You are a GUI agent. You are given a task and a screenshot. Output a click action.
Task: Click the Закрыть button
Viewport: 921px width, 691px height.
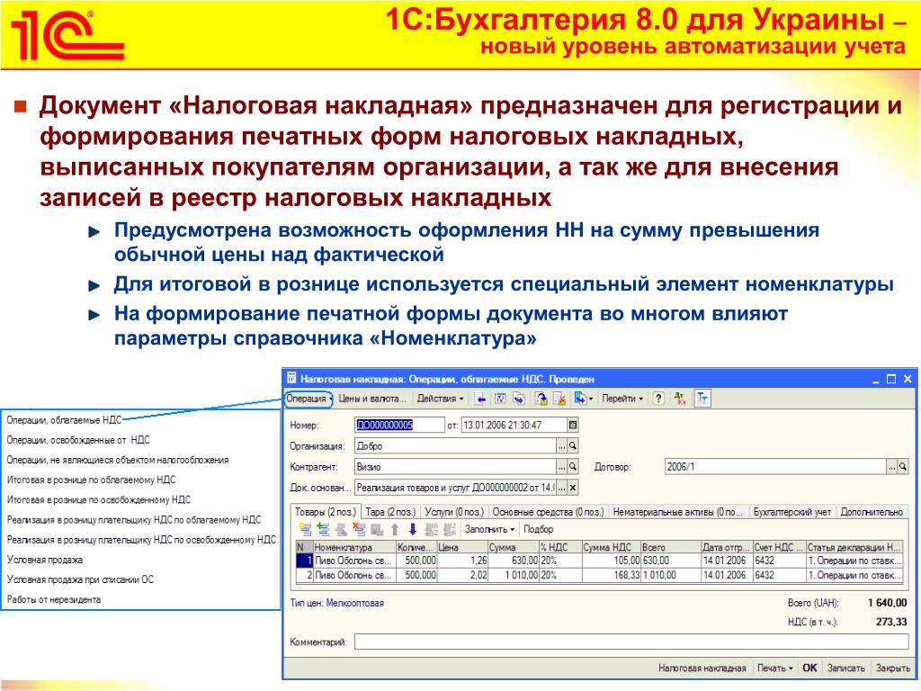tap(893, 669)
